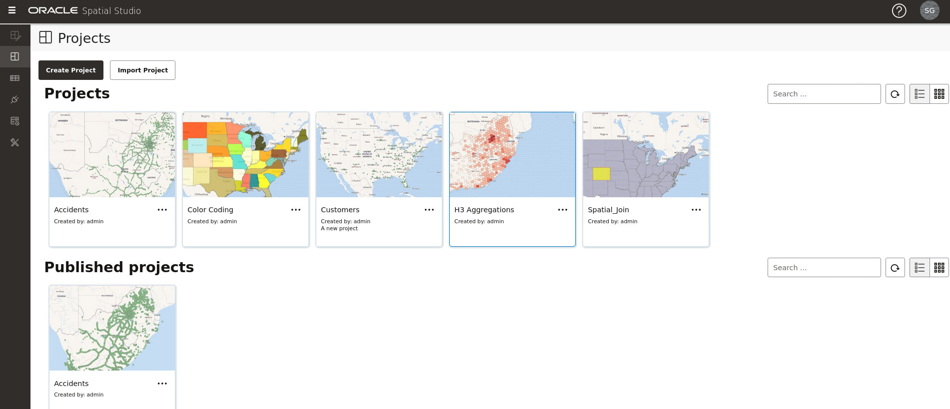Open actions menu for Color Coding project
This screenshot has width=950, height=409.
click(296, 210)
